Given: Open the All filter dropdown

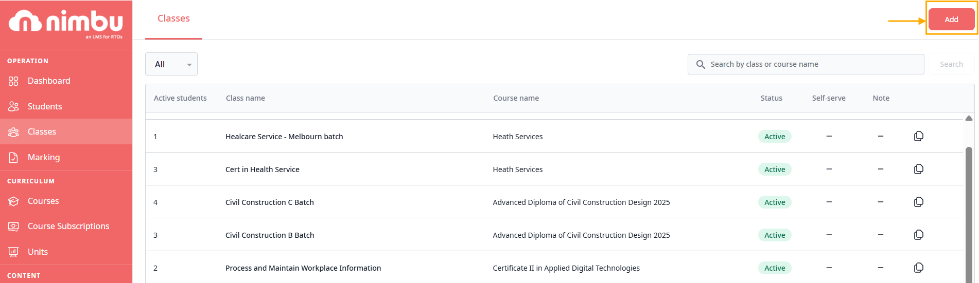Looking at the screenshot, I should [171, 64].
